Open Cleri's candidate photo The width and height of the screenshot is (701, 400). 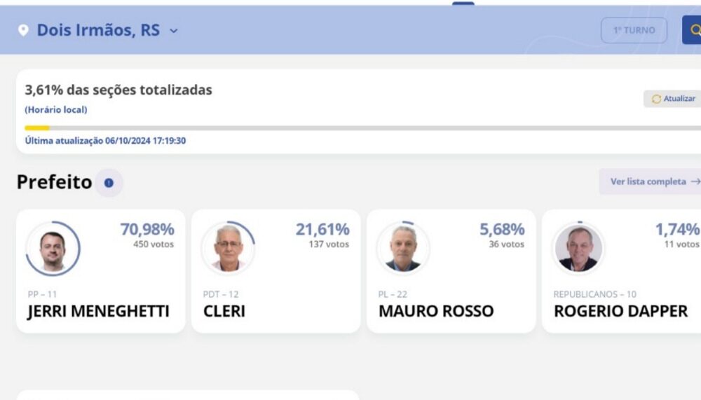click(x=228, y=249)
